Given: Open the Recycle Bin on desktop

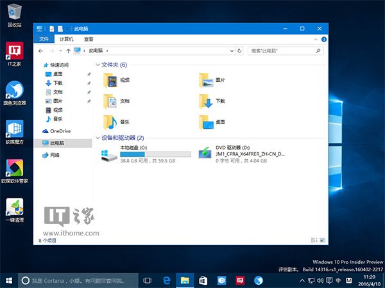Looking at the screenshot, I should [x=14, y=12].
